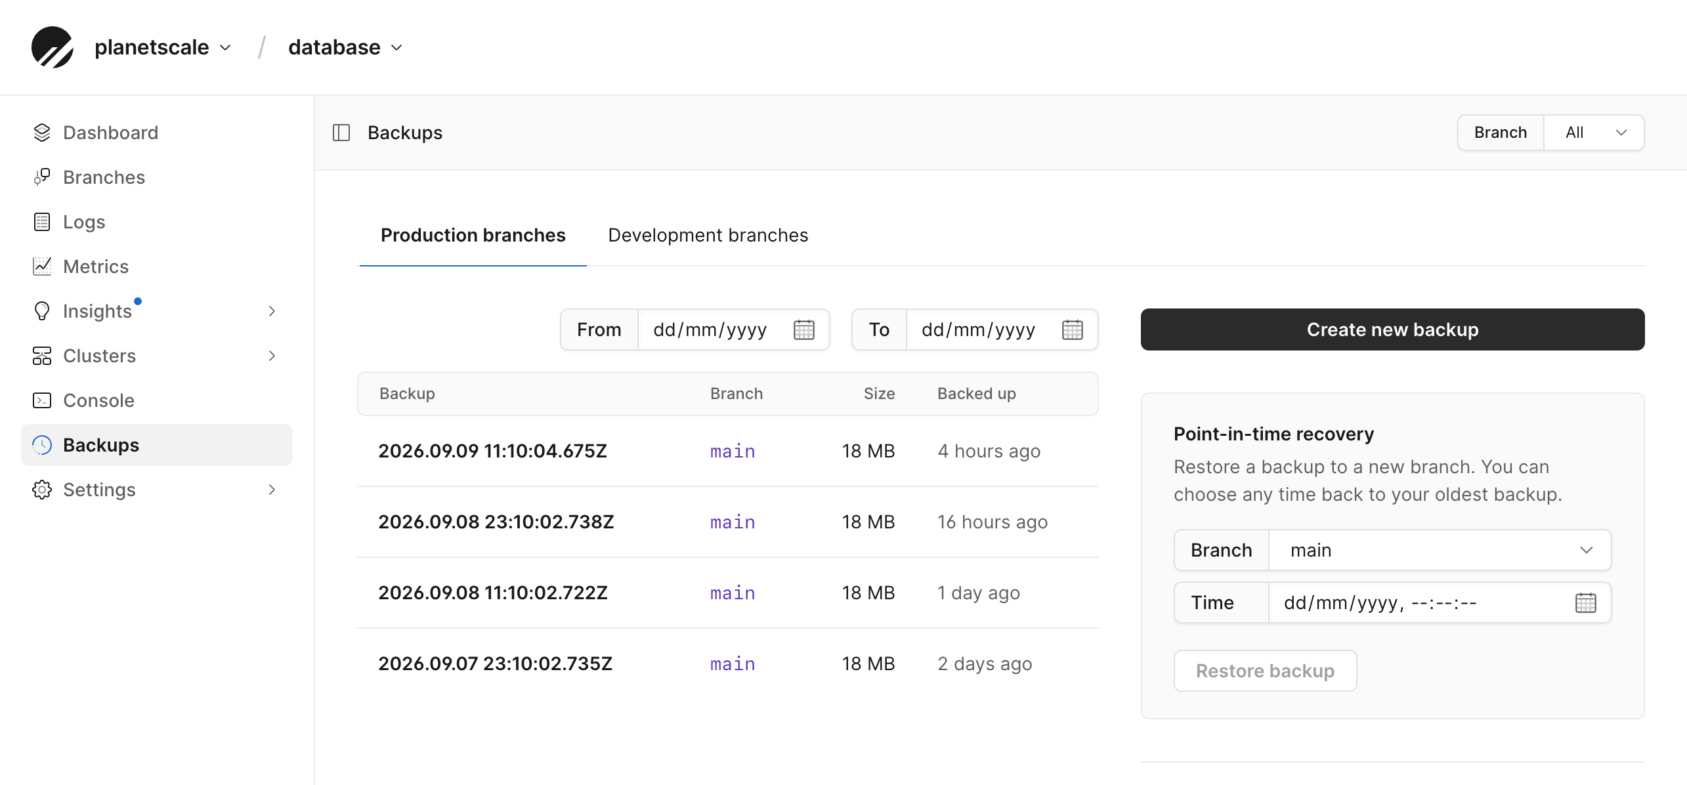Click the Metrics chart icon in sidebar
This screenshot has width=1687, height=785.
pyautogui.click(x=42, y=266)
